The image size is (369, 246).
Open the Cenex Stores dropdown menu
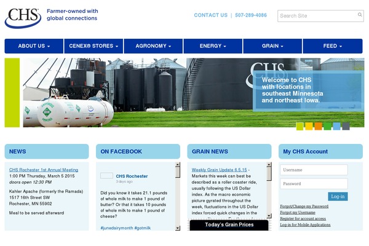tap(93, 46)
